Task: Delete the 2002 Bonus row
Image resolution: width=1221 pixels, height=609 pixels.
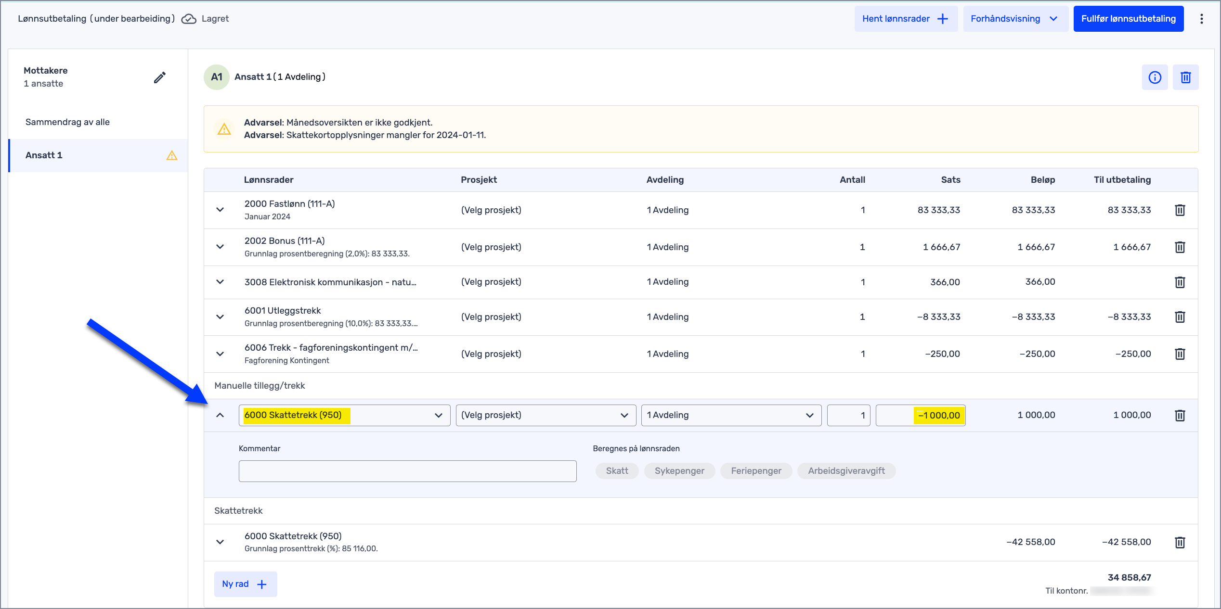Action: coord(1180,247)
